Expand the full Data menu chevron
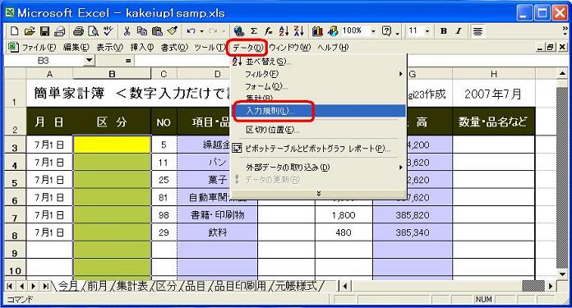The height and width of the screenshot is (308, 572). pyautogui.click(x=319, y=194)
